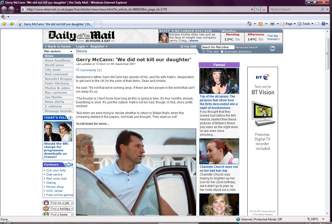Viewport: 332px width, 224px height.
Task: Click the RSS feeds icon
Action: (261, 24)
